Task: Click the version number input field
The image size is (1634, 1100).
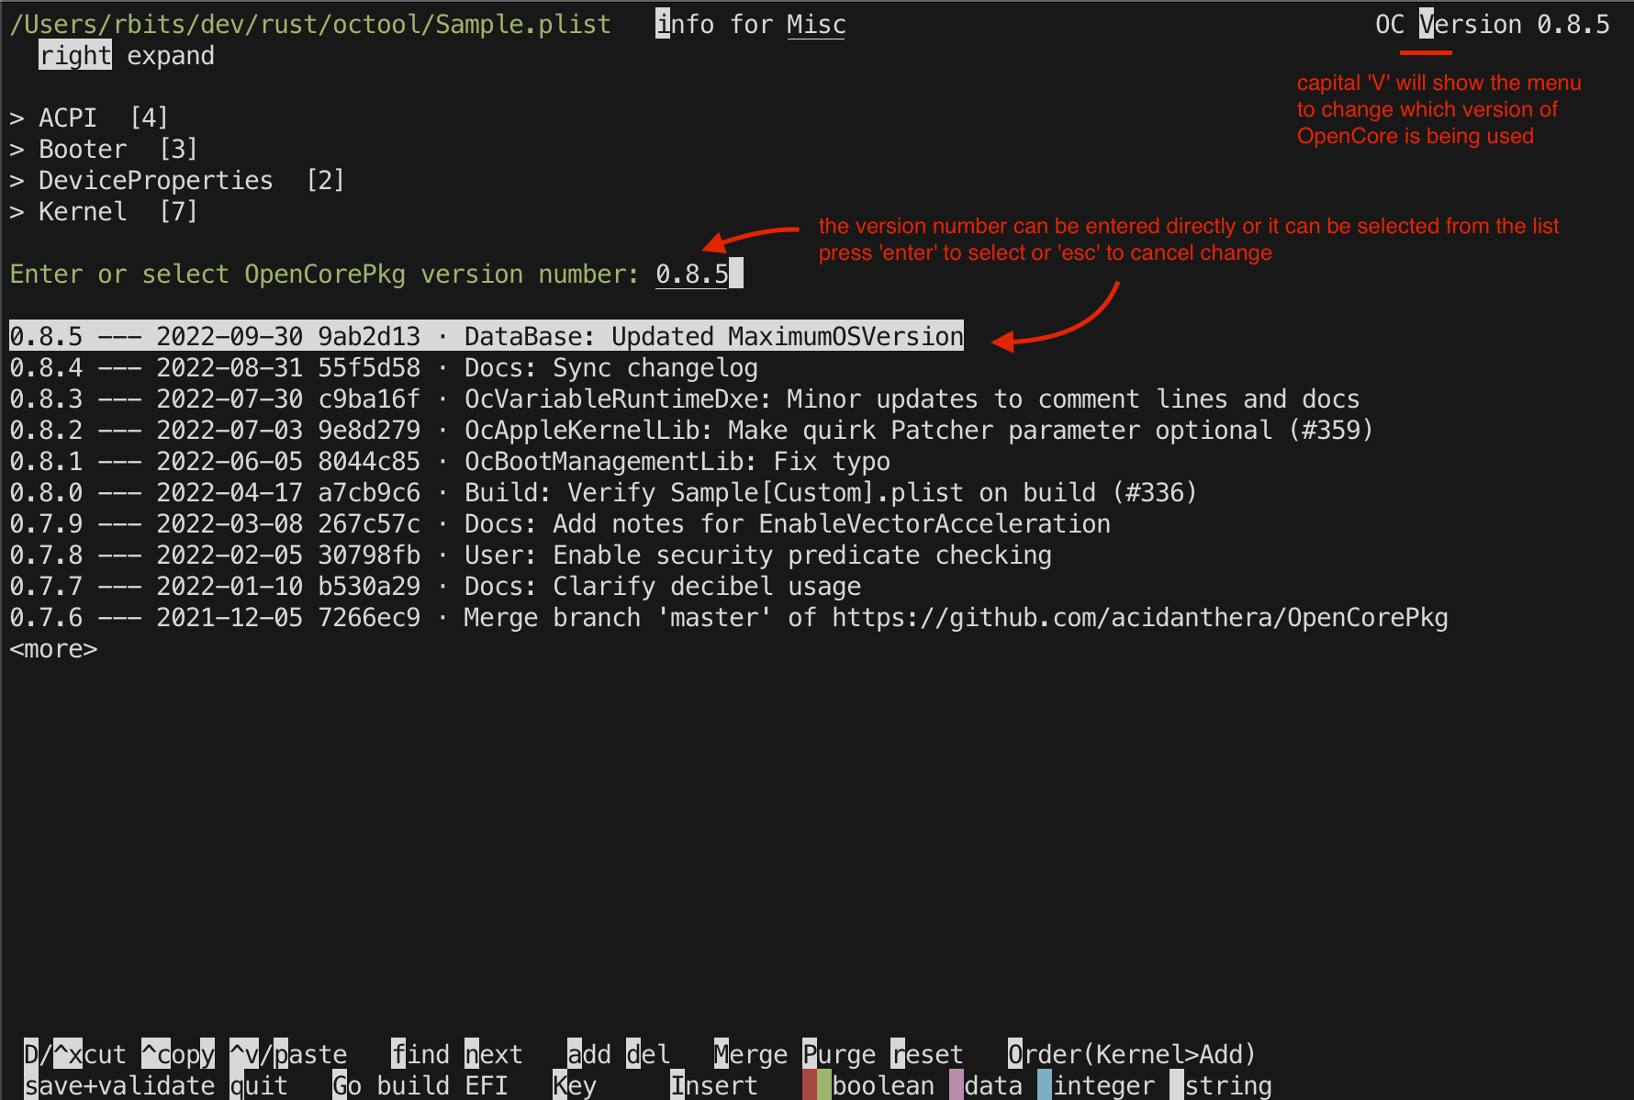Action: [693, 273]
